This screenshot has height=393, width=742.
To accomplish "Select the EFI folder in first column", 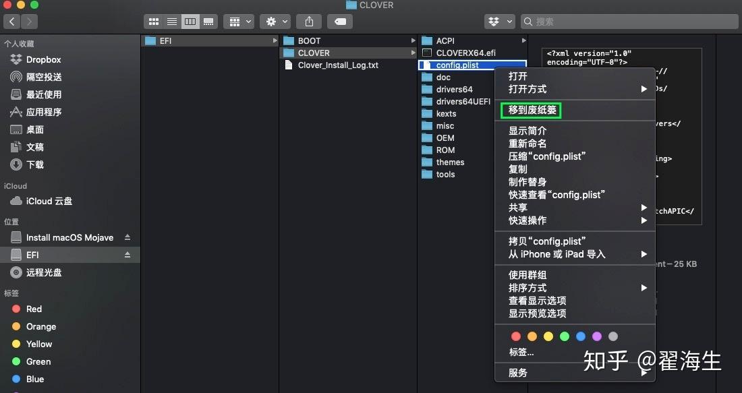I will tap(210, 40).
